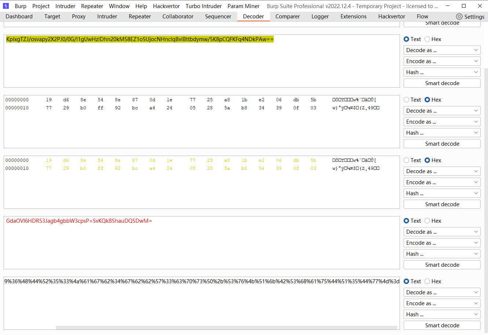This screenshot has width=488, height=335.
Task: Open Encode as dropdown for URL-encoded bottom panel
Action: pyautogui.click(x=442, y=303)
